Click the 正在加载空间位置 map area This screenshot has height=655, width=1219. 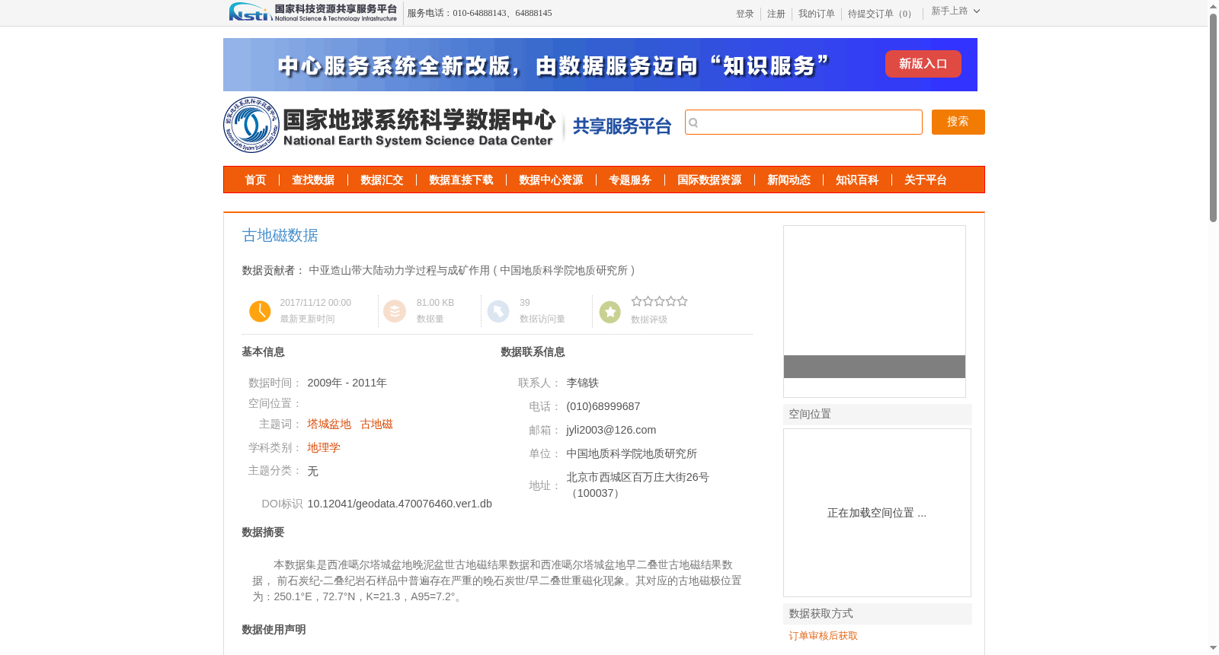(x=877, y=513)
